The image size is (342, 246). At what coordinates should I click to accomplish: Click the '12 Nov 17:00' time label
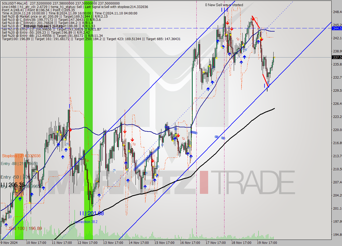87,243
